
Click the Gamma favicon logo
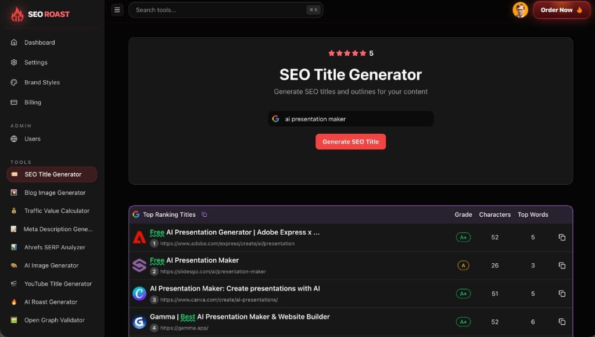pos(139,322)
